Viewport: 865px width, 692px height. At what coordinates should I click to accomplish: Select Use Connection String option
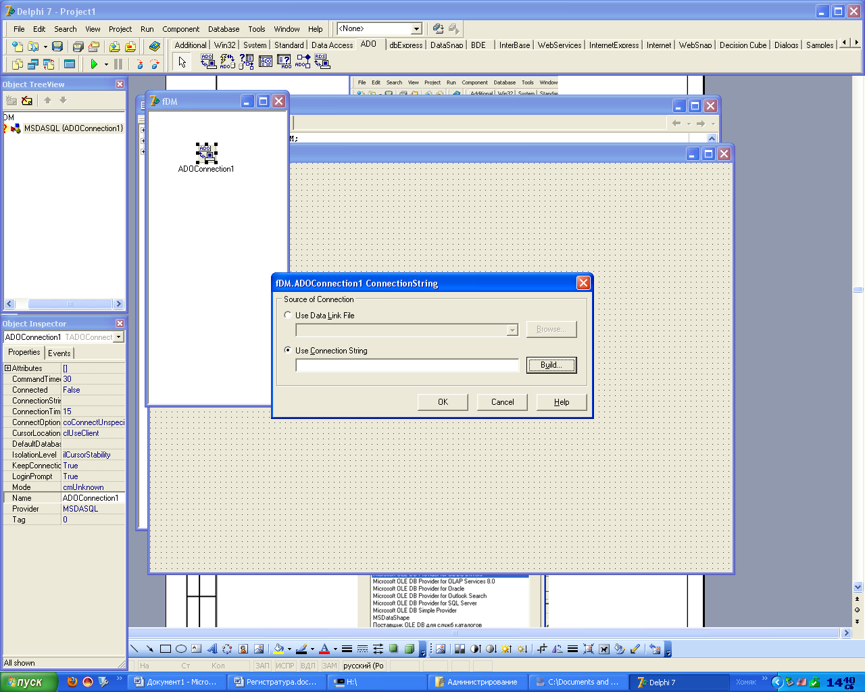tap(288, 350)
